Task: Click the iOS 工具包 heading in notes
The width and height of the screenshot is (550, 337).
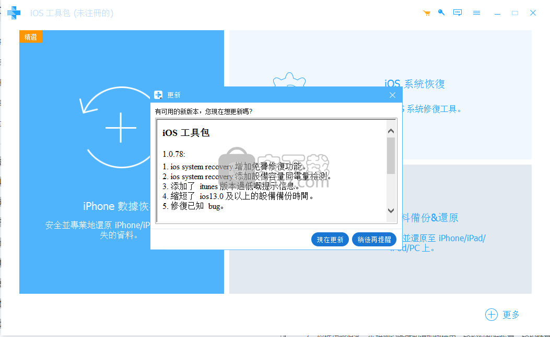Action: tap(186, 133)
